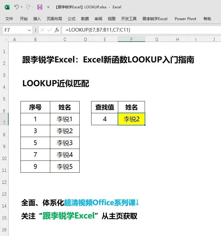Switch to the Power Pivot tab
Viewport: 221px width, 236px height.
(x=185, y=19)
